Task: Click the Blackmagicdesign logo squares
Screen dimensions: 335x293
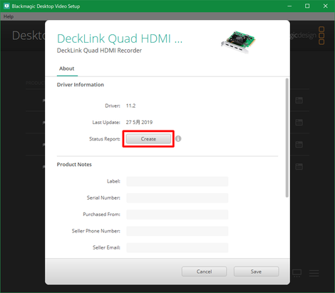Action: [x=321, y=36]
